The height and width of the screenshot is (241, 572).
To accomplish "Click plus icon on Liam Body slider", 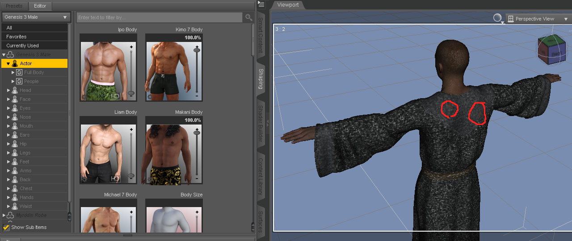I will (x=131, y=129).
